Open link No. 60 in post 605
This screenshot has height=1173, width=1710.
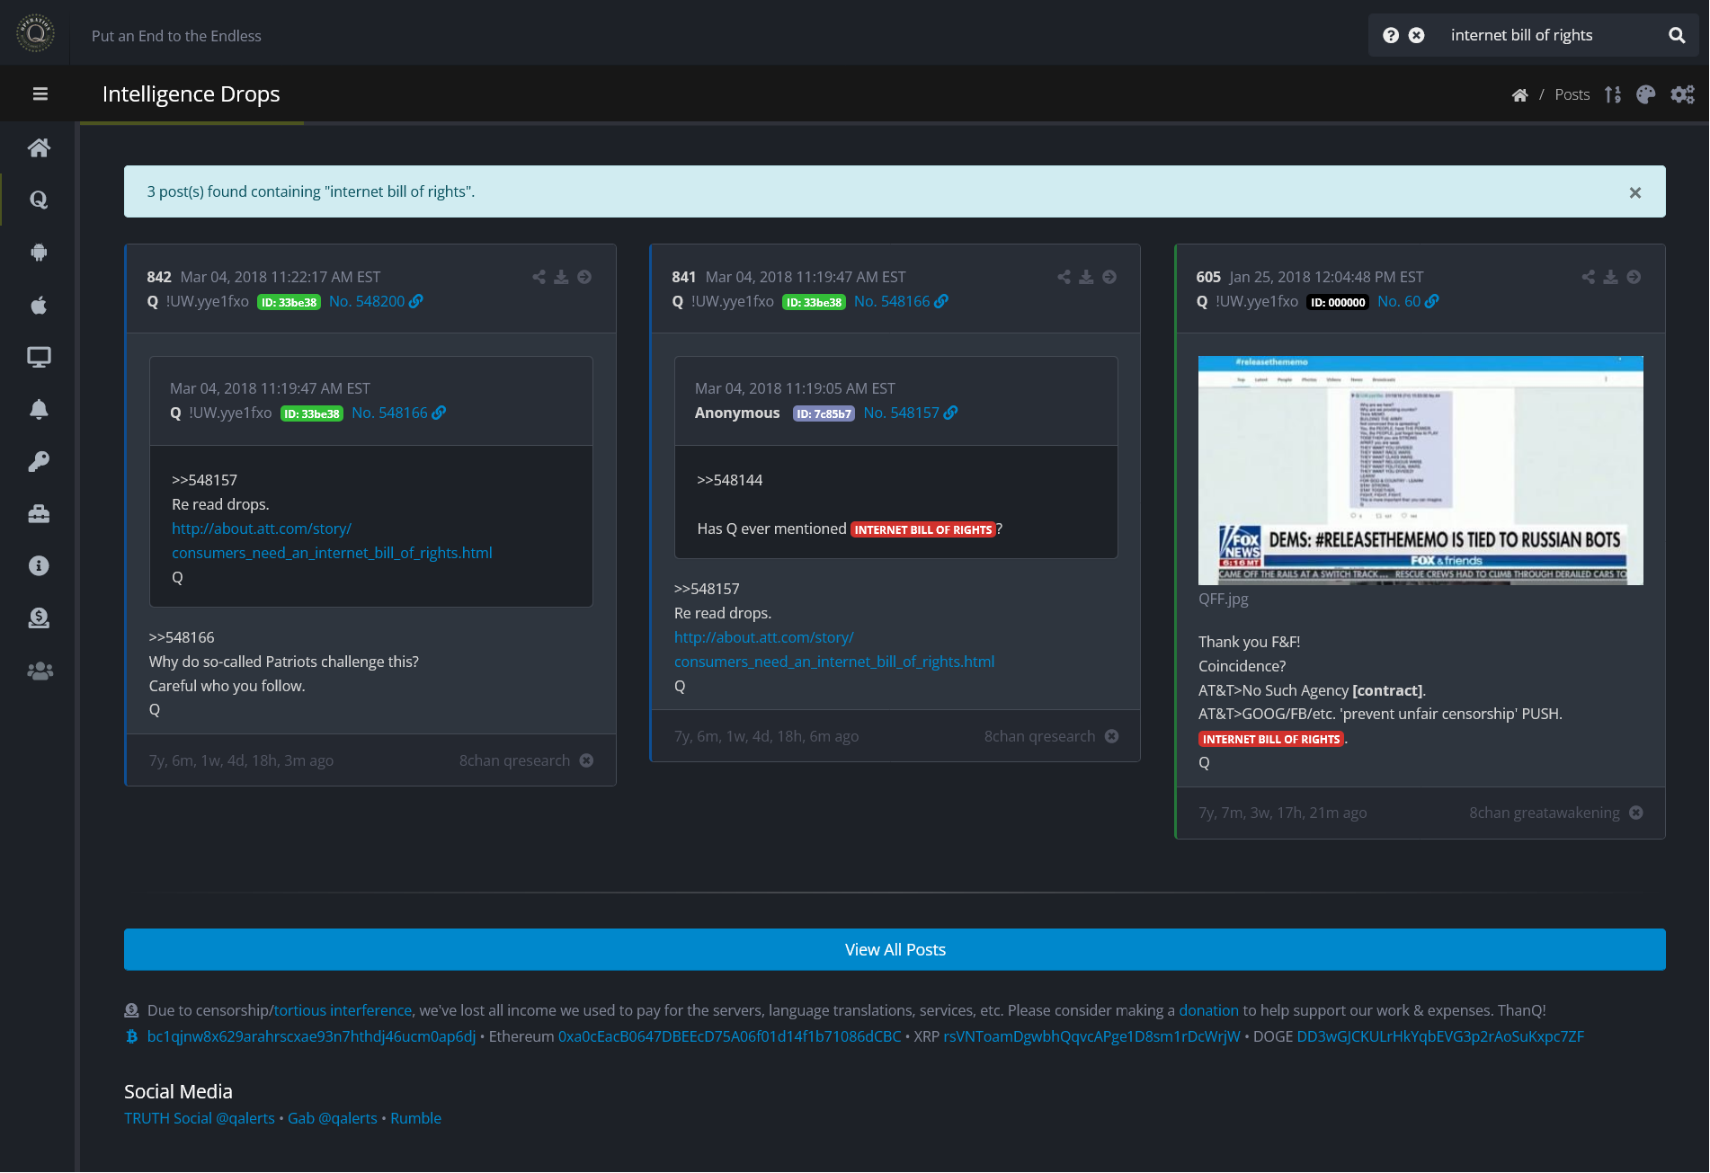click(x=1408, y=301)
